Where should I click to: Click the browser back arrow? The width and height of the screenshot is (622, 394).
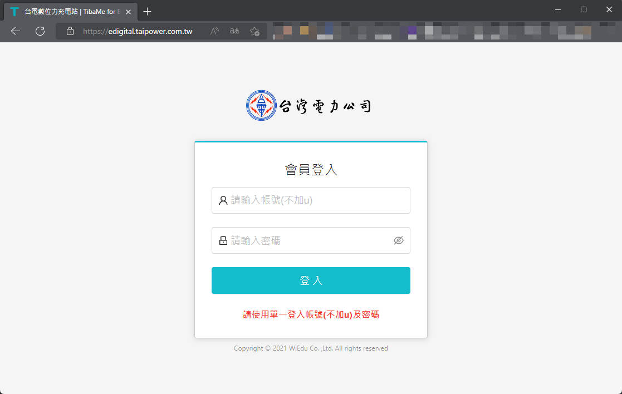click(16, 31)
